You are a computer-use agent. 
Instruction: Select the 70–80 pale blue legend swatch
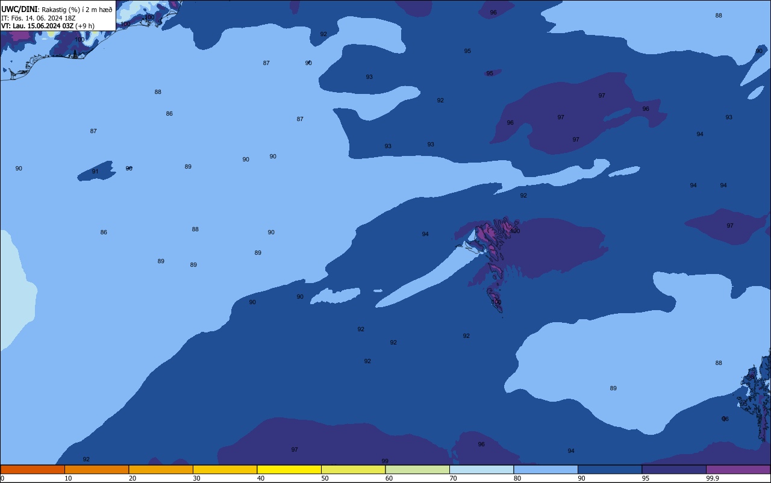[x=481, y=469]
